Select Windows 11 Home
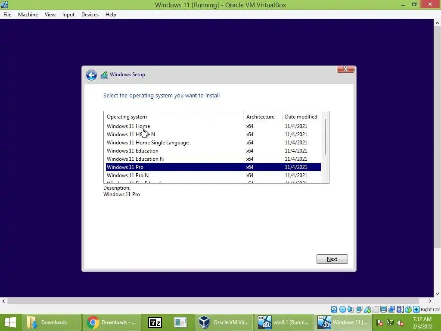Image resolution: width=441 pixels, height=331 pixels. pyautogui.click(x=214, y=126)
